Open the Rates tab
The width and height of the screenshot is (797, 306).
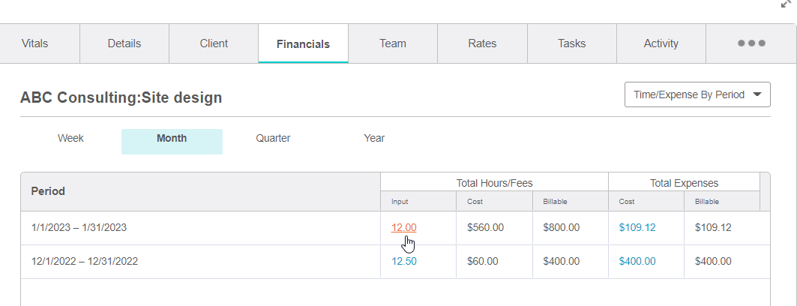point(482,43)
